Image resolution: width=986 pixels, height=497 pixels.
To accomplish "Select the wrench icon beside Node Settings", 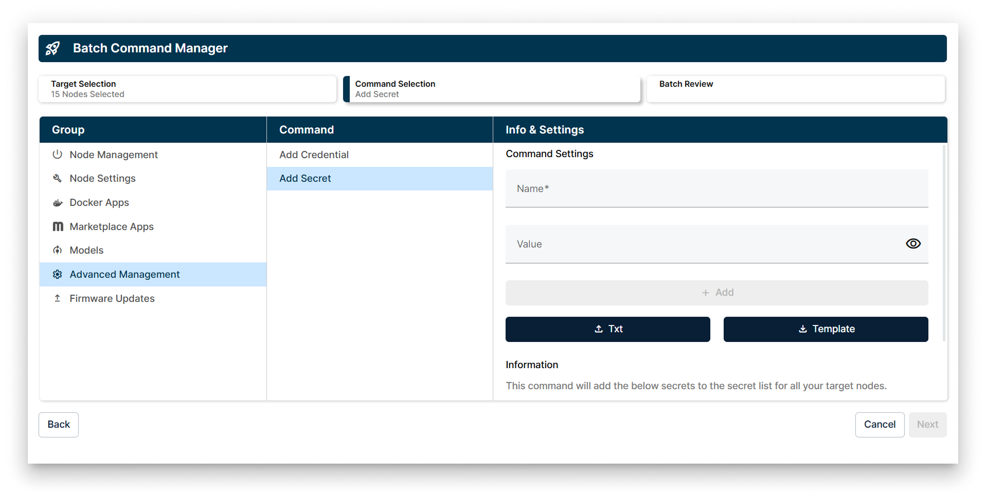I will click(58, 178).
